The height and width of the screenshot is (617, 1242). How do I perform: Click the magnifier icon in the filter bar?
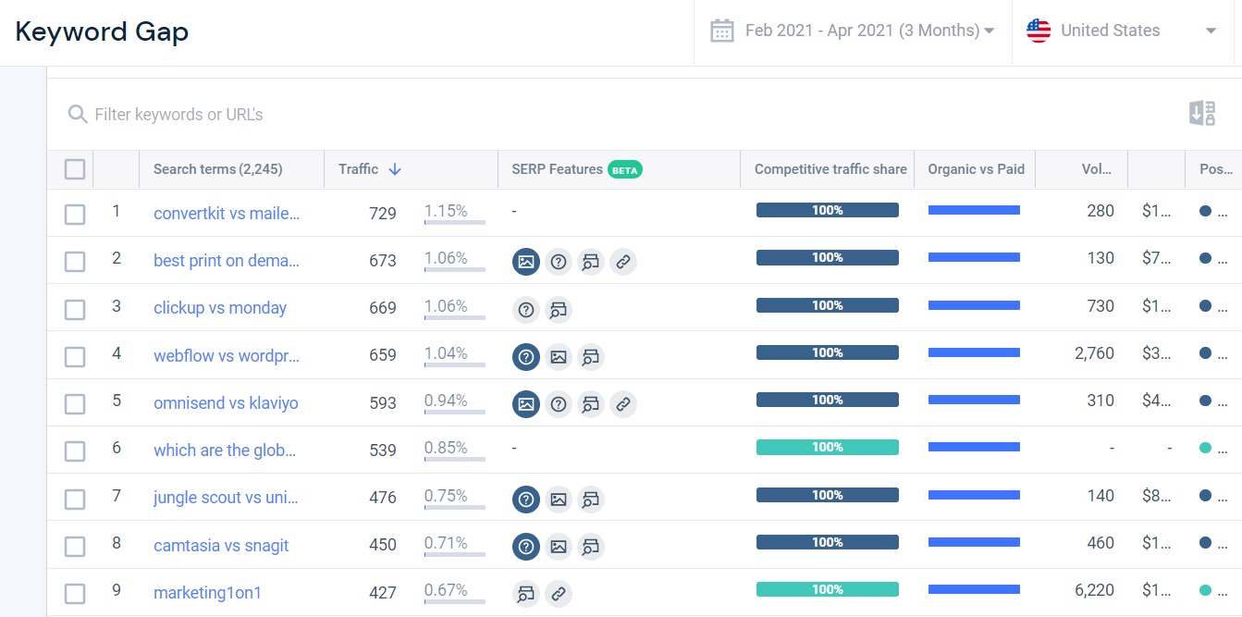tap(77, 115)
